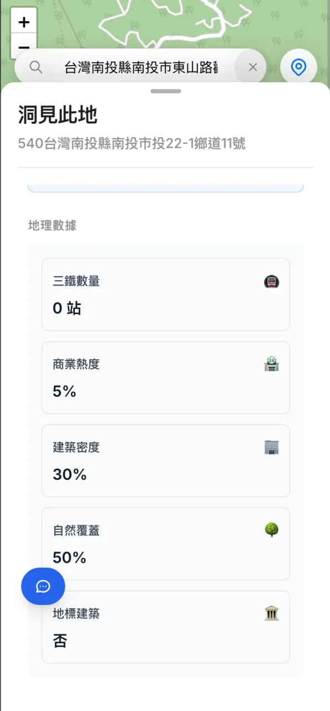Tap the convenience store icon on 商業熱度 card
330x711 pixels.
pos(271,364)
